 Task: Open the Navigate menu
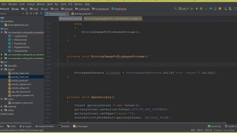pos(13,4)
